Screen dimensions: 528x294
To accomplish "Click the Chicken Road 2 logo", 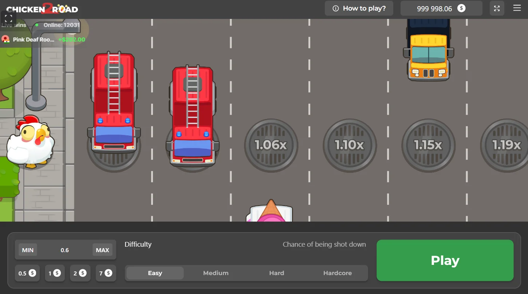I will (42, 8).
